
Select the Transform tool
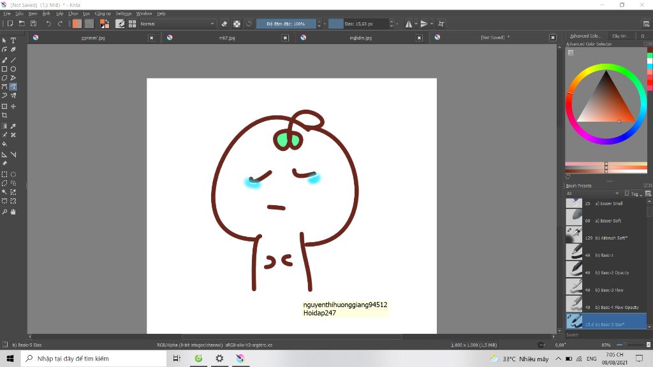point(4,106)
